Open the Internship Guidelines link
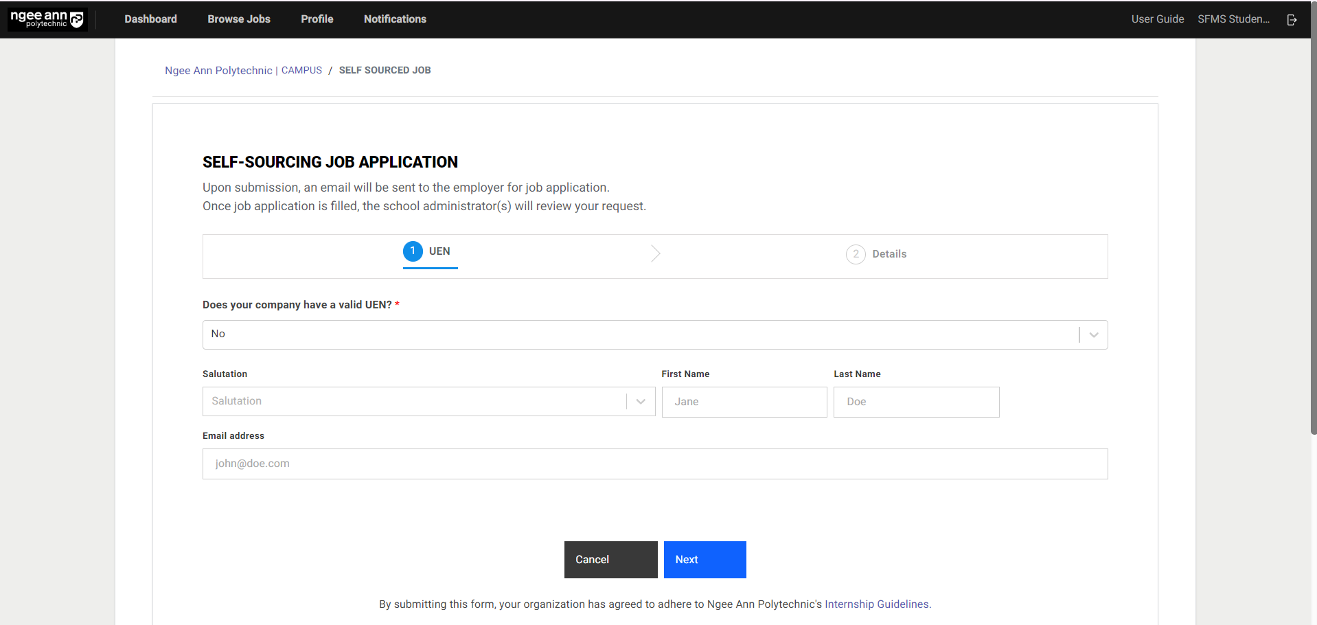Image resolution: width=1317 pixels, height=625 pixels. tap(877, 604)
